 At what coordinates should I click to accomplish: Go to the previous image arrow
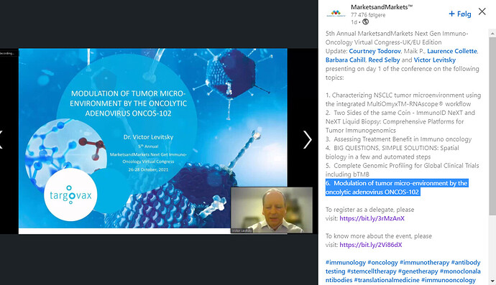click(1, 140)
